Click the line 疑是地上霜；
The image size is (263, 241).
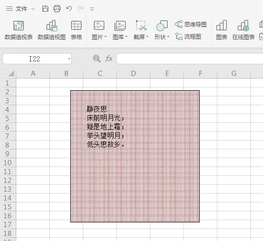tap(106, 127)
